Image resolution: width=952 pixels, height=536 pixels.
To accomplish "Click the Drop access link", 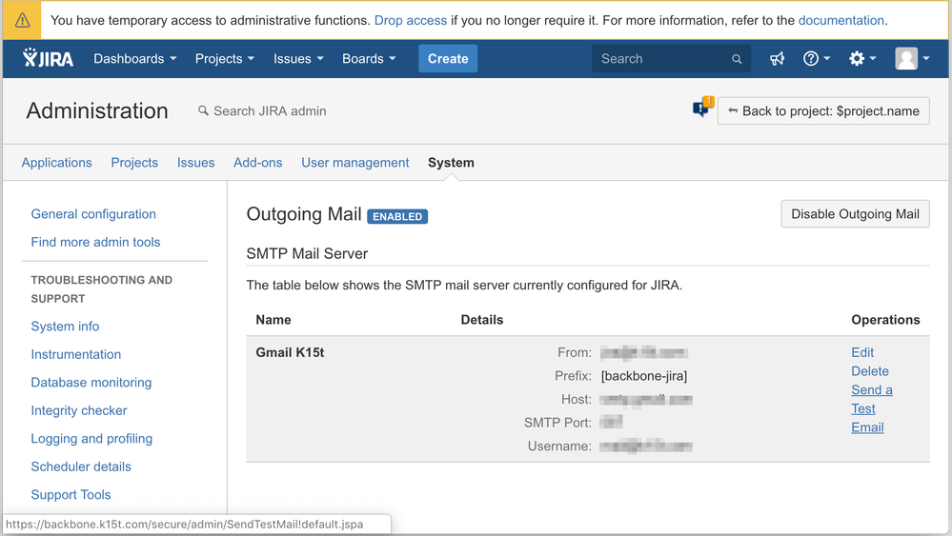I will pyautogui.click(x=411, y=21).
